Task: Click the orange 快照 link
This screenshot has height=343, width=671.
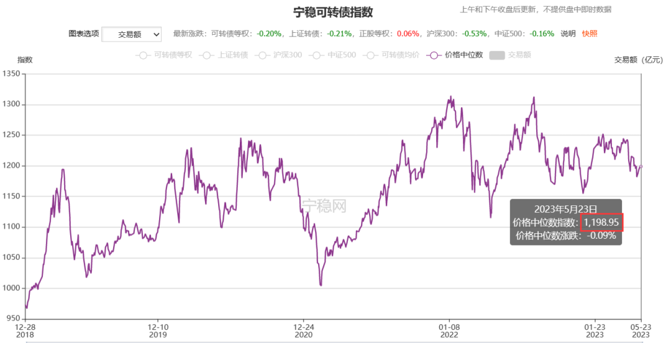Action: pyautogui.click(x=590, y=33)
